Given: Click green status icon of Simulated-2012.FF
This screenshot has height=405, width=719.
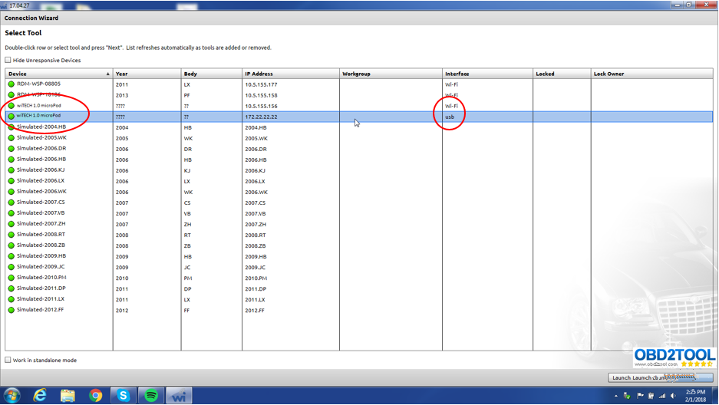Looking at the screenshot, I should tap(11, 310).
